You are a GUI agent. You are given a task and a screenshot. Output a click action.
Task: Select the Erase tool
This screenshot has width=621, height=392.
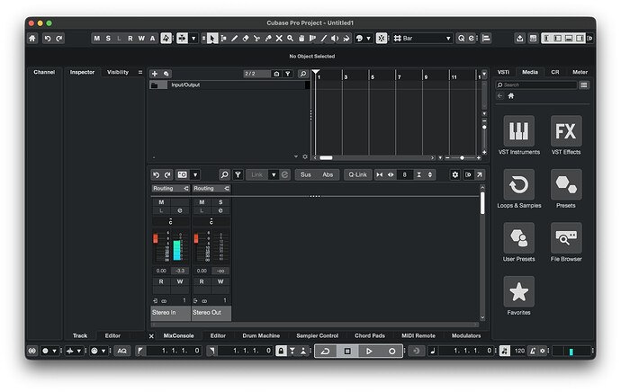246,39
